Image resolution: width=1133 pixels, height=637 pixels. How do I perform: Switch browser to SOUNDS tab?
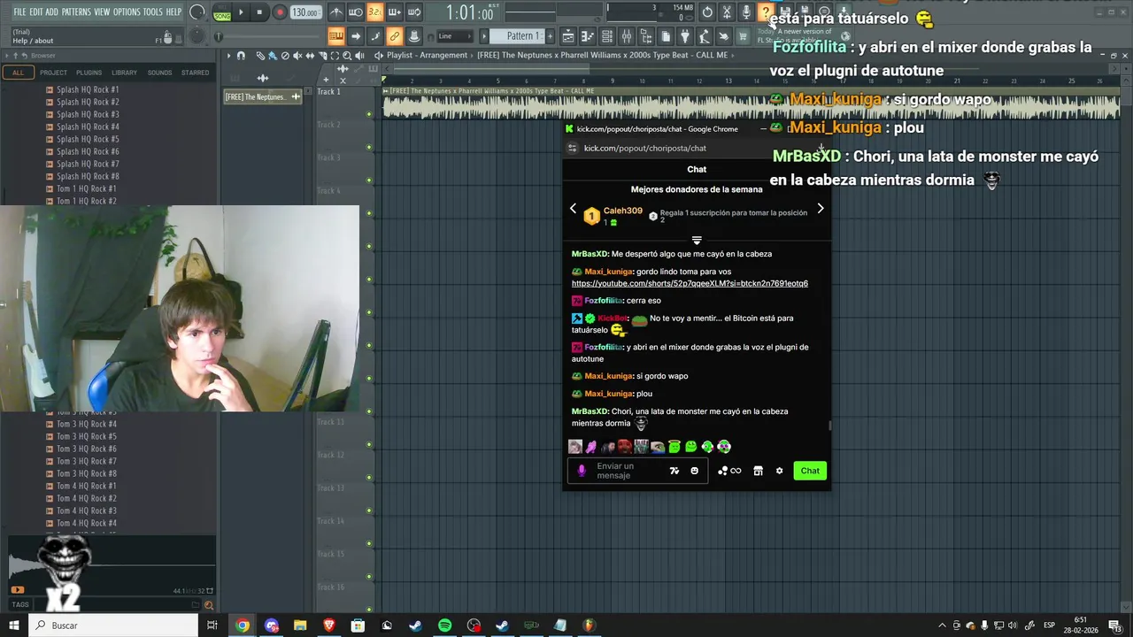tap(159, 73)
